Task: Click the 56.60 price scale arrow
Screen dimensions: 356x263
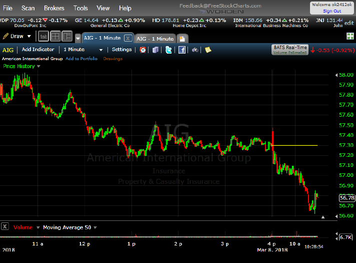Action: (x=336, y=216)
